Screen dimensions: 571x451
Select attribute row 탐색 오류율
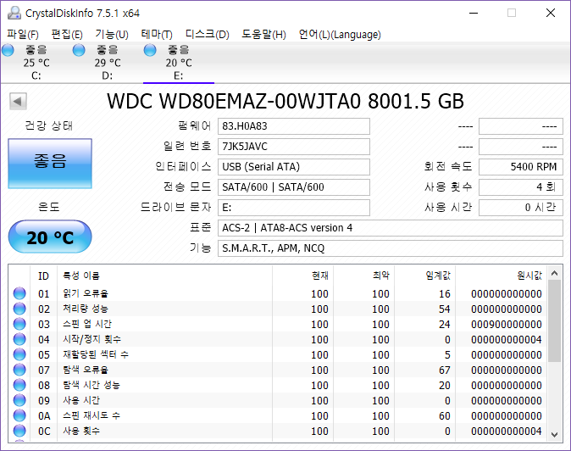pyautogui.click(x=278, y=370)
